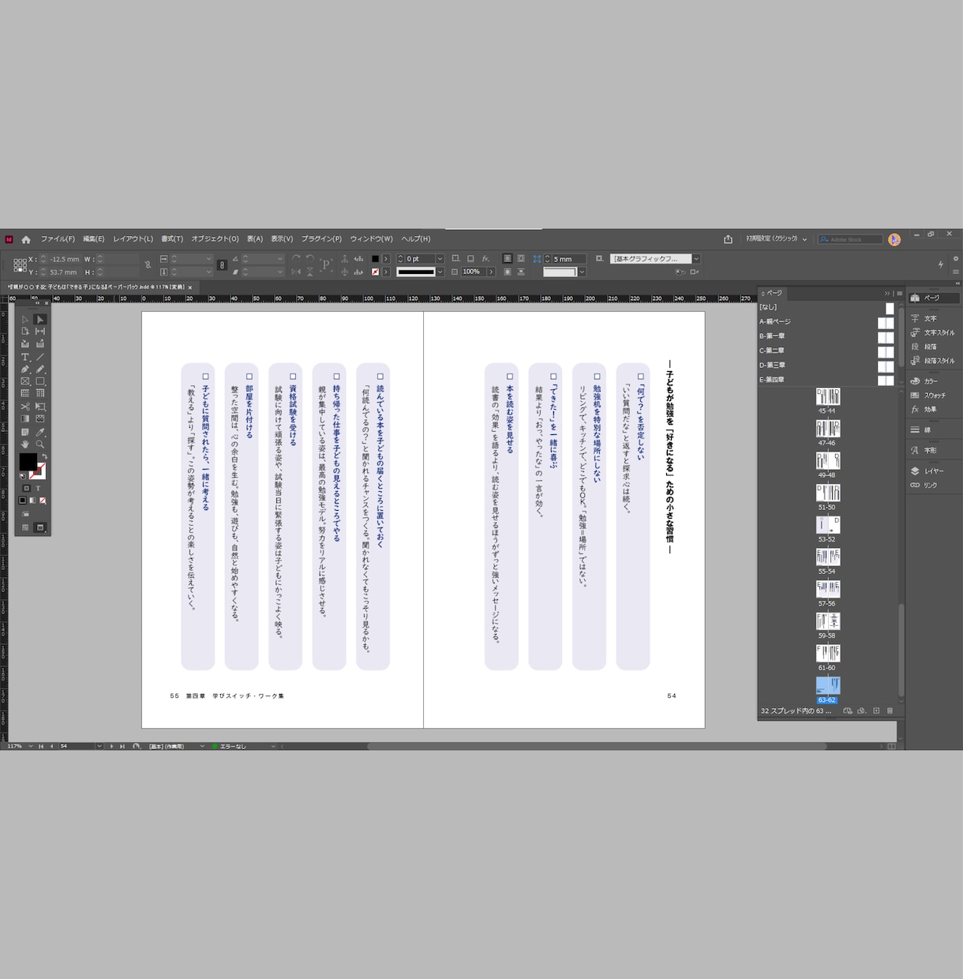
Task: Select the Free Transform tool
Action: (40, 407)
